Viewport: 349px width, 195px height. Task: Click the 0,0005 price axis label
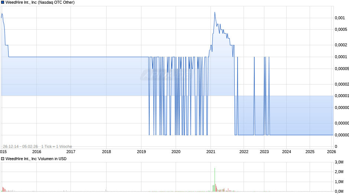coord(341,30)
